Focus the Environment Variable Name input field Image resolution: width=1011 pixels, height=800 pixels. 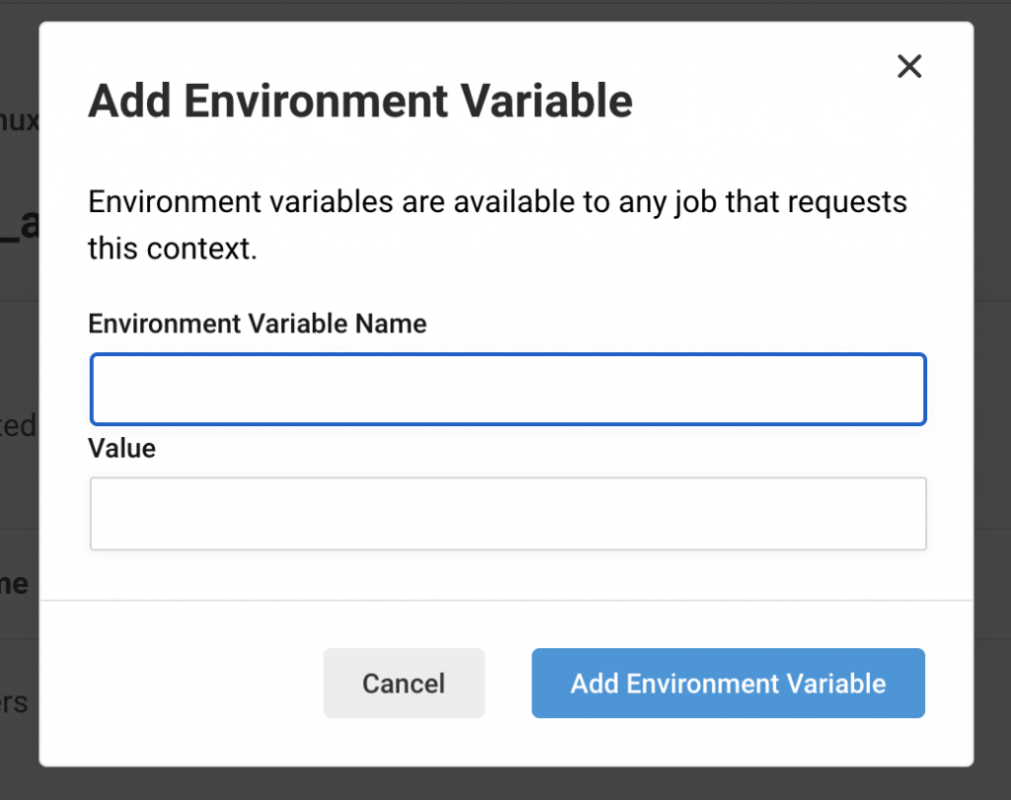[507, 390]
